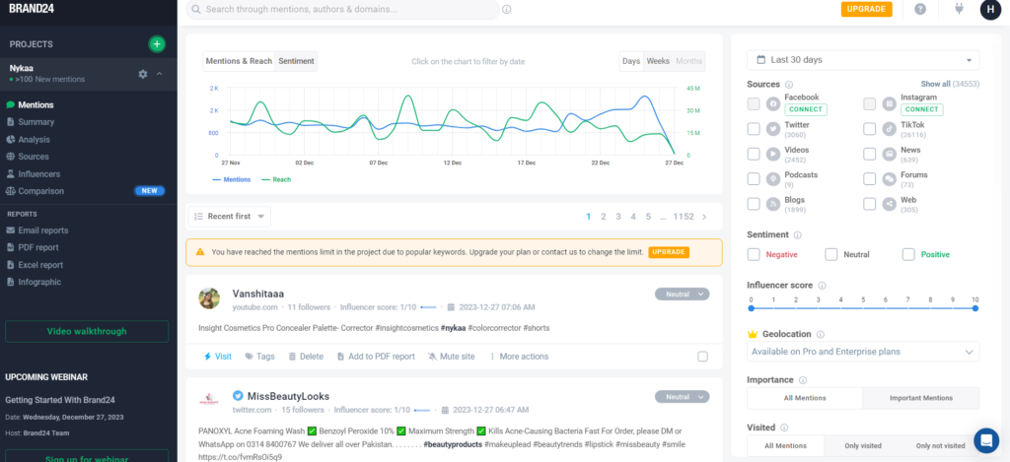The width and height of the screenshot is (1010, 462).
Task: Collapse the Nykaa project chevron
Action: (159, 74)
